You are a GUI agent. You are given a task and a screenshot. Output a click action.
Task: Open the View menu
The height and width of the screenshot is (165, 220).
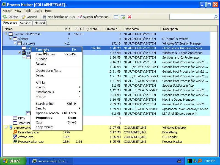[x=18, y=11]
